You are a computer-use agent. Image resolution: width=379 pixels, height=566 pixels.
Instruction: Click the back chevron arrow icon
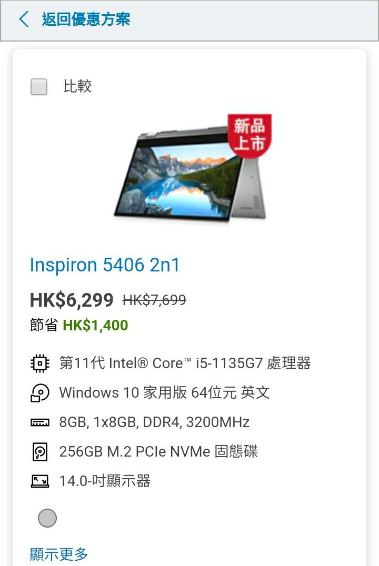coord(24,19)
